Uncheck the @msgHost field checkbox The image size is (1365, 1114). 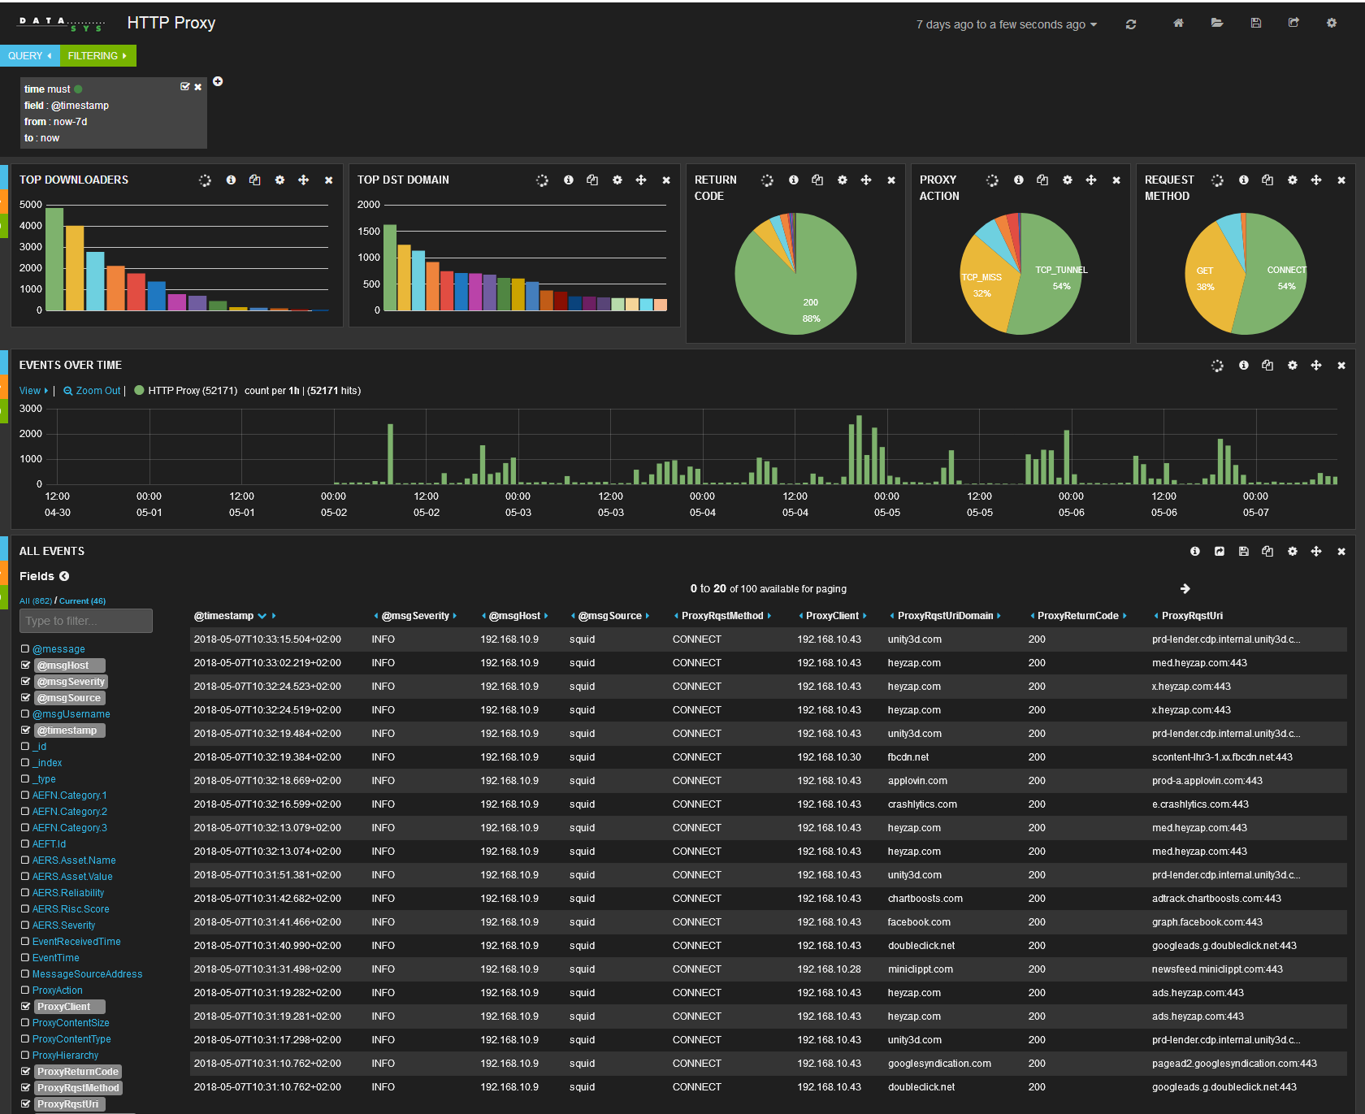click(25, 665)
